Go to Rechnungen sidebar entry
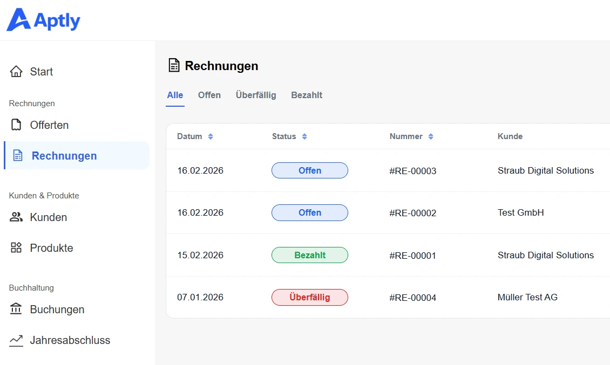Viewport: 610px width, 365px height. tap(77, 155)
